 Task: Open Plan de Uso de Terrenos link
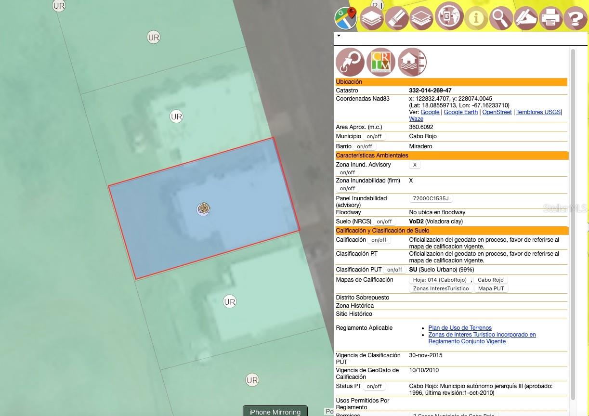point(460,328)
